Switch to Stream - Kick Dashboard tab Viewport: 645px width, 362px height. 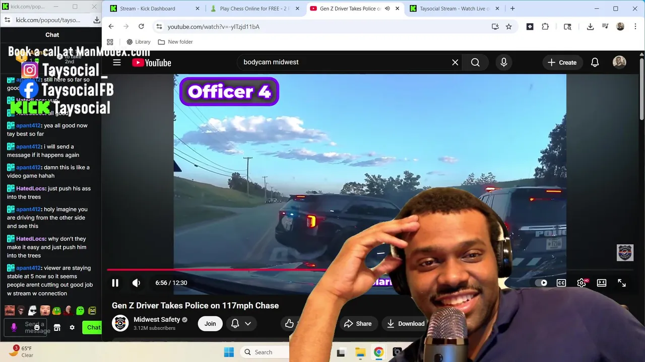[x=154, y=9]
